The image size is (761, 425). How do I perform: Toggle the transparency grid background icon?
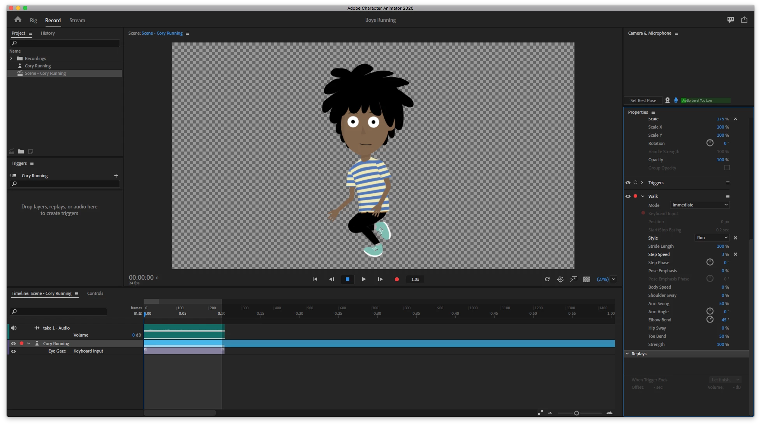[x=587, y=279]
